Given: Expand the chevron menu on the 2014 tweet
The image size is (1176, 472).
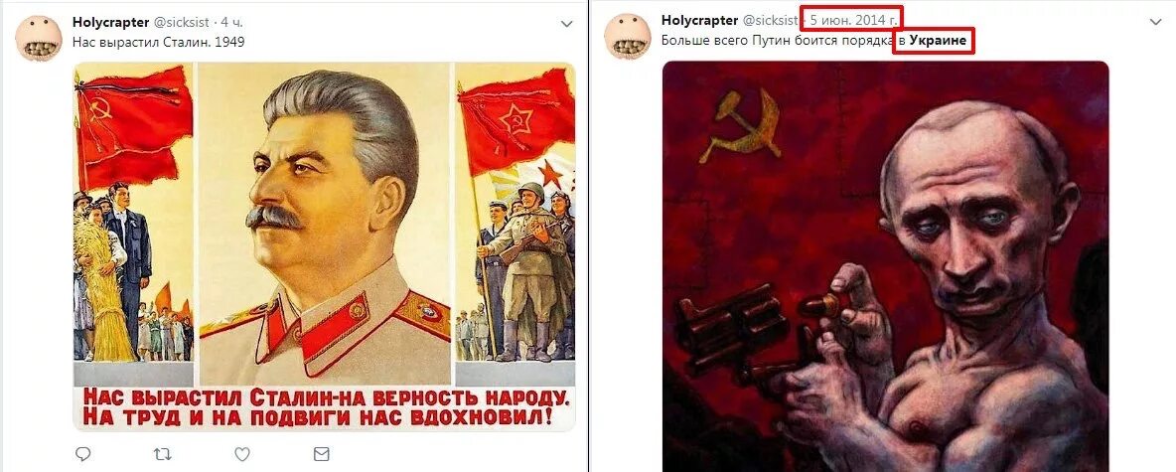Looking at the screenshot, I should (1155, 23).
